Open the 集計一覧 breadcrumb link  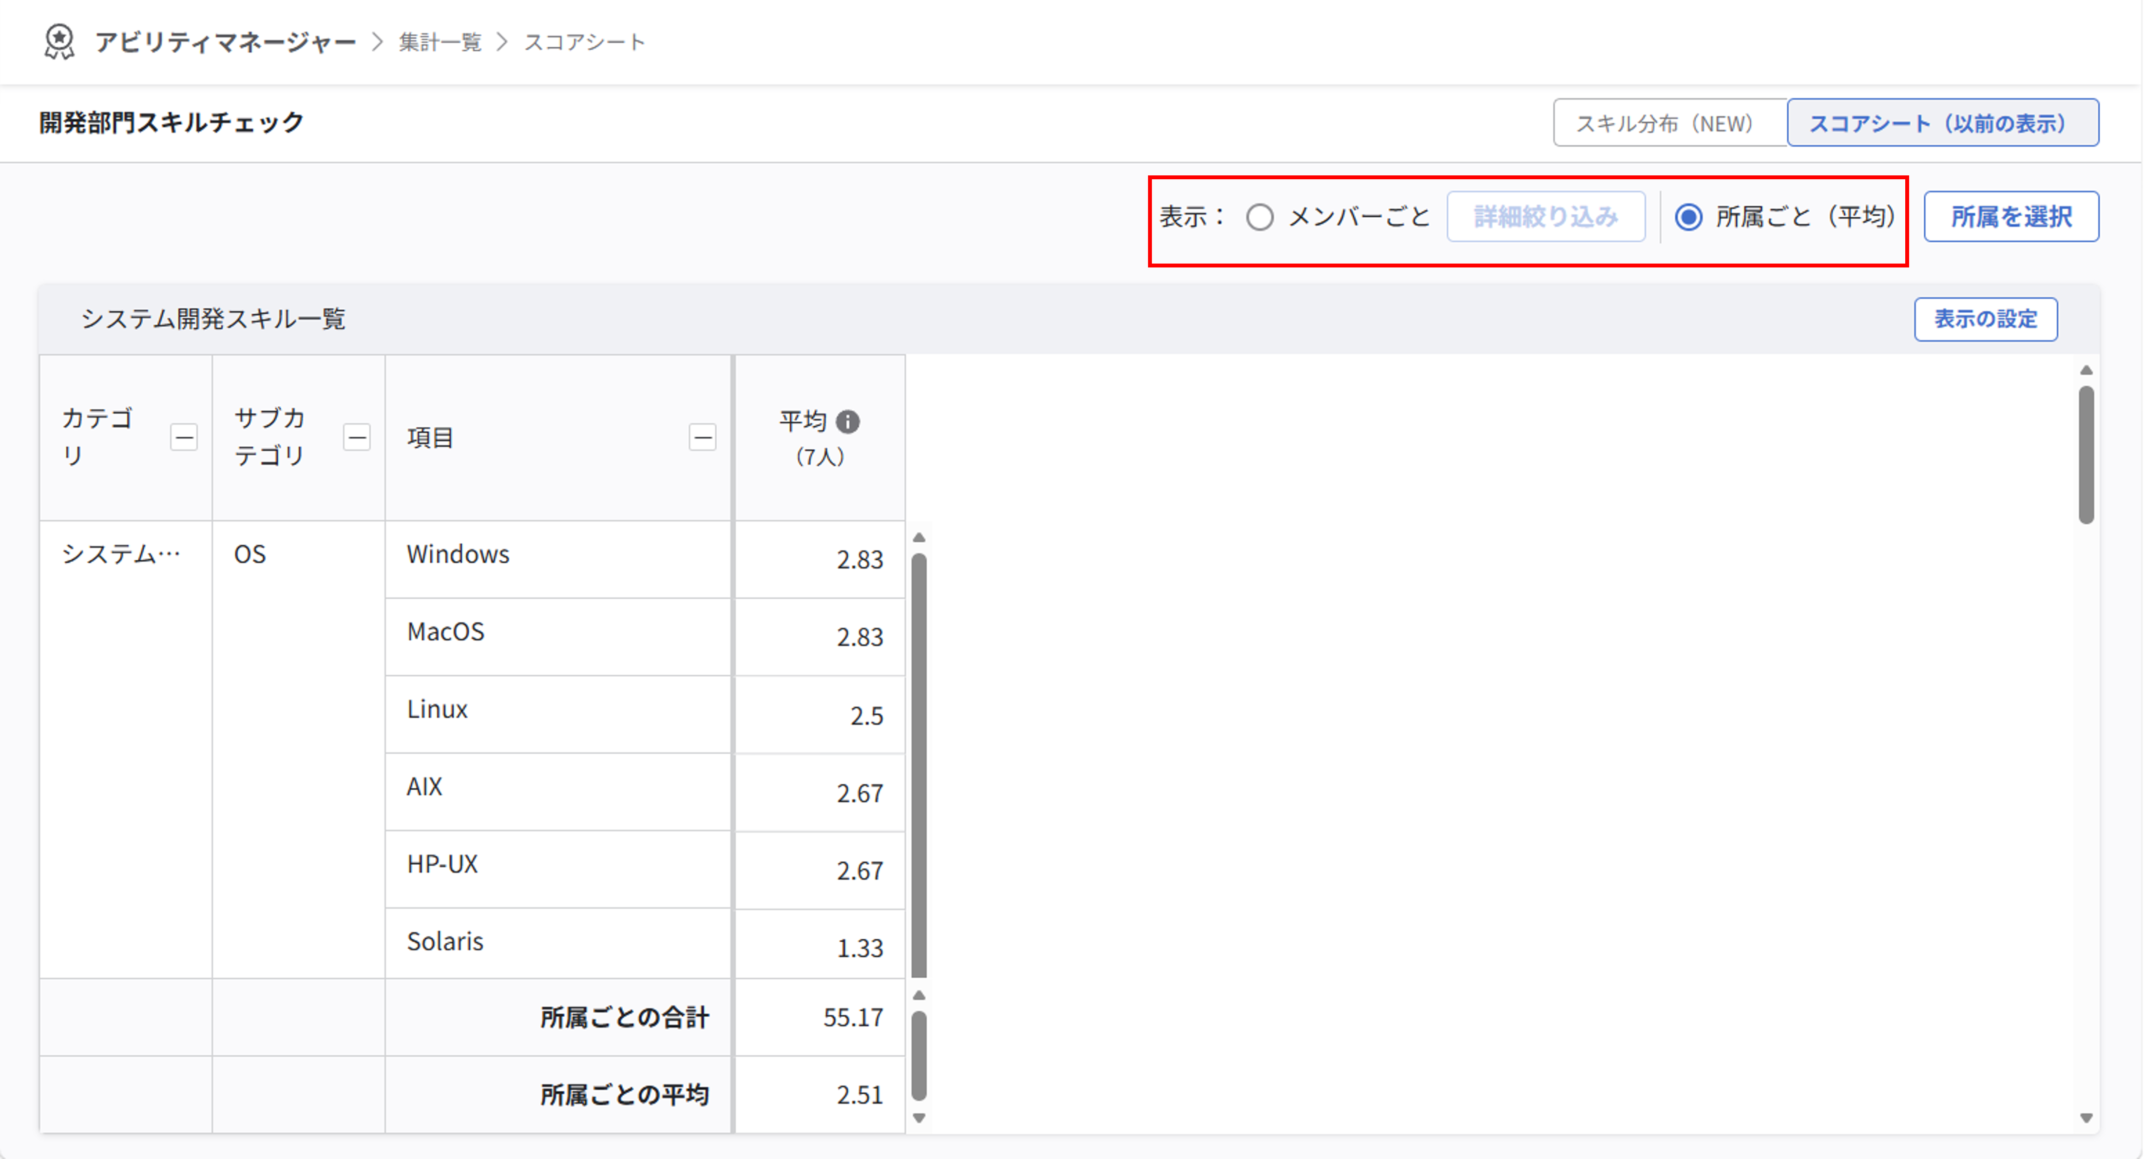pos(440,42)
